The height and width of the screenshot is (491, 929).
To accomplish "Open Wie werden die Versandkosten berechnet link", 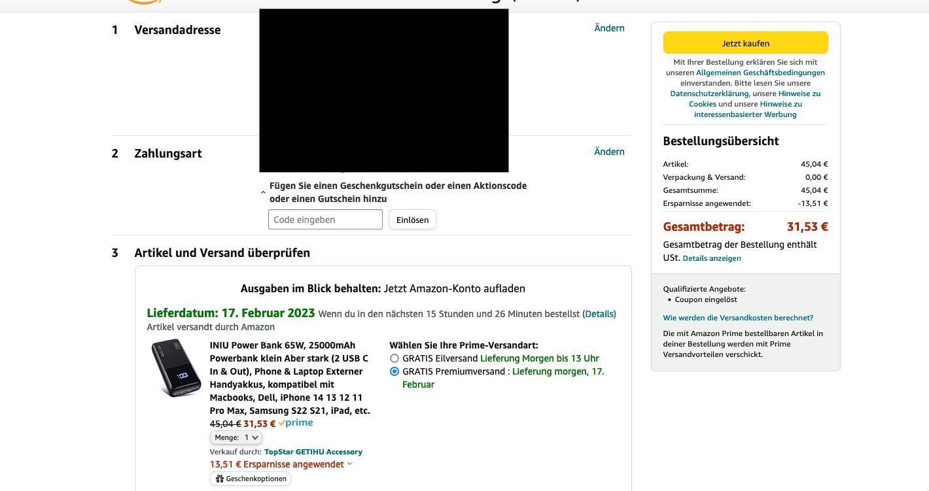I will (738, 318).
